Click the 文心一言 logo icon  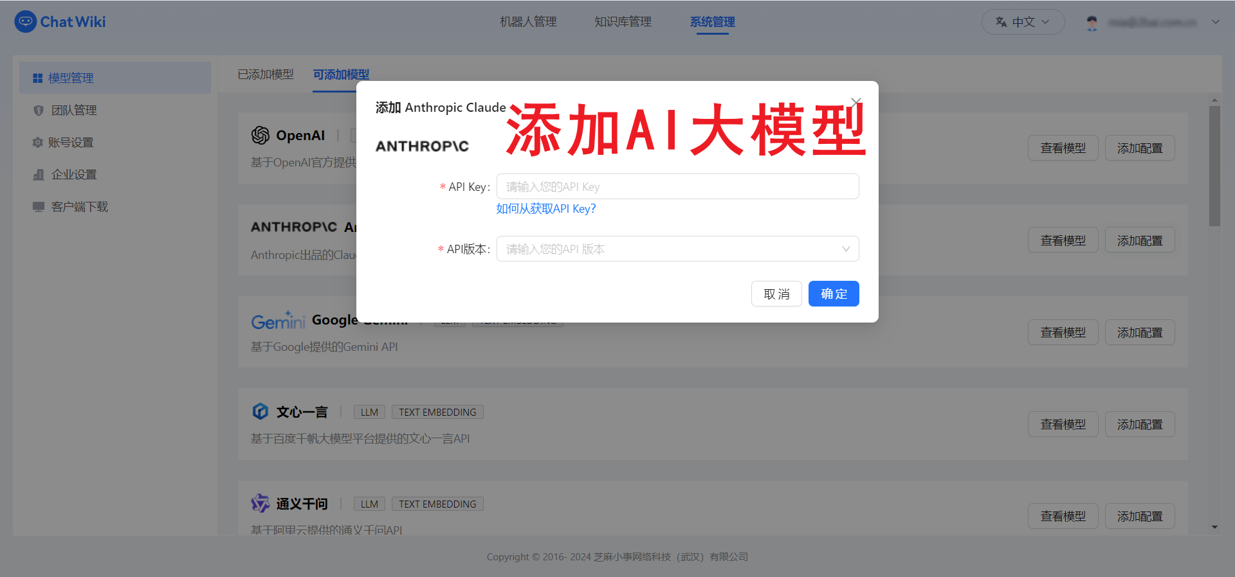[x=260, y=411]
